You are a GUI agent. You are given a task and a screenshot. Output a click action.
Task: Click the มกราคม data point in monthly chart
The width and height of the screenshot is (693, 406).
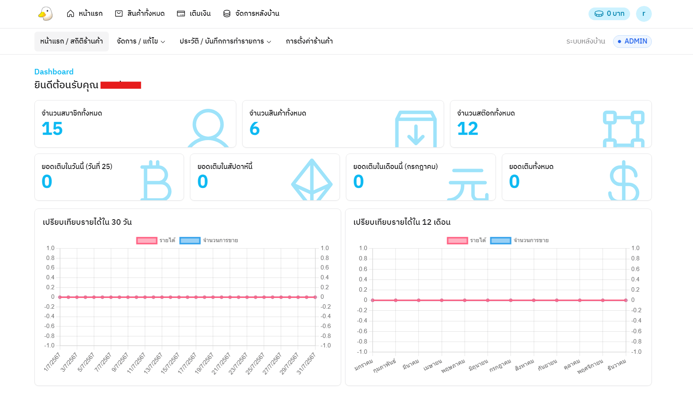point(372,300)
